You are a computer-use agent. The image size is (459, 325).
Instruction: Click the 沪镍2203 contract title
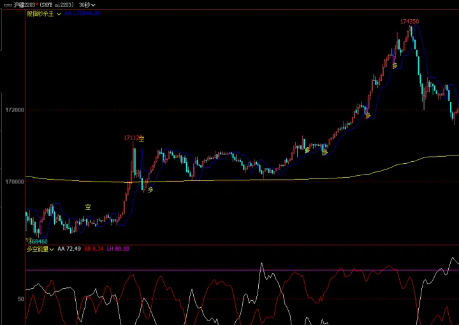pyautogui.click(x=23, y=4)
